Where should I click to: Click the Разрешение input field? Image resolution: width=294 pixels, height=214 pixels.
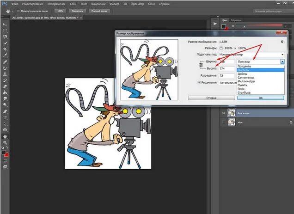[227, 76]
